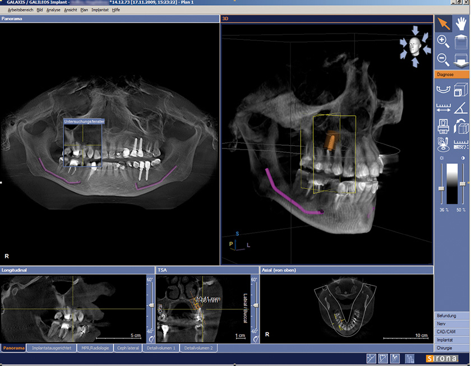Viewport: 471px width, 366px height.
Task: Open the Arbeitsbereich menu
Action: click(20, 10)
